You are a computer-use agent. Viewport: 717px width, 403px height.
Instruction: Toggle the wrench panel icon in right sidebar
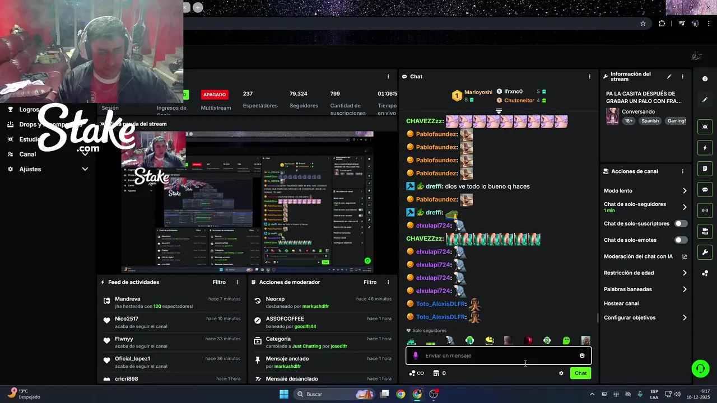tap(705, 252)
